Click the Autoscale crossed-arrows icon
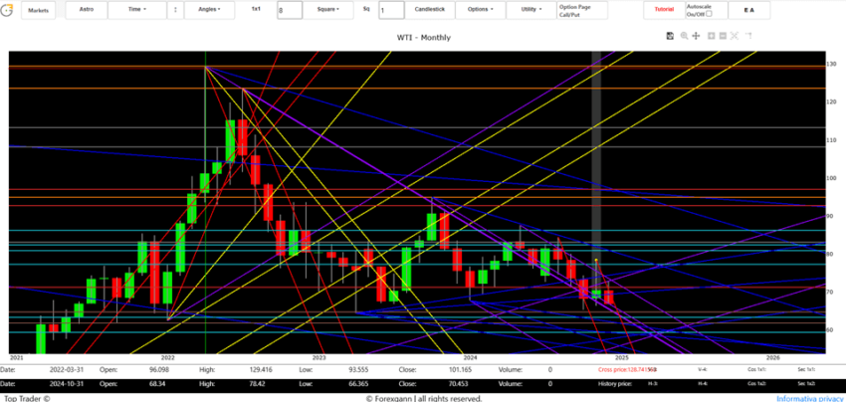The image size is (846, 402). (735, 36)
